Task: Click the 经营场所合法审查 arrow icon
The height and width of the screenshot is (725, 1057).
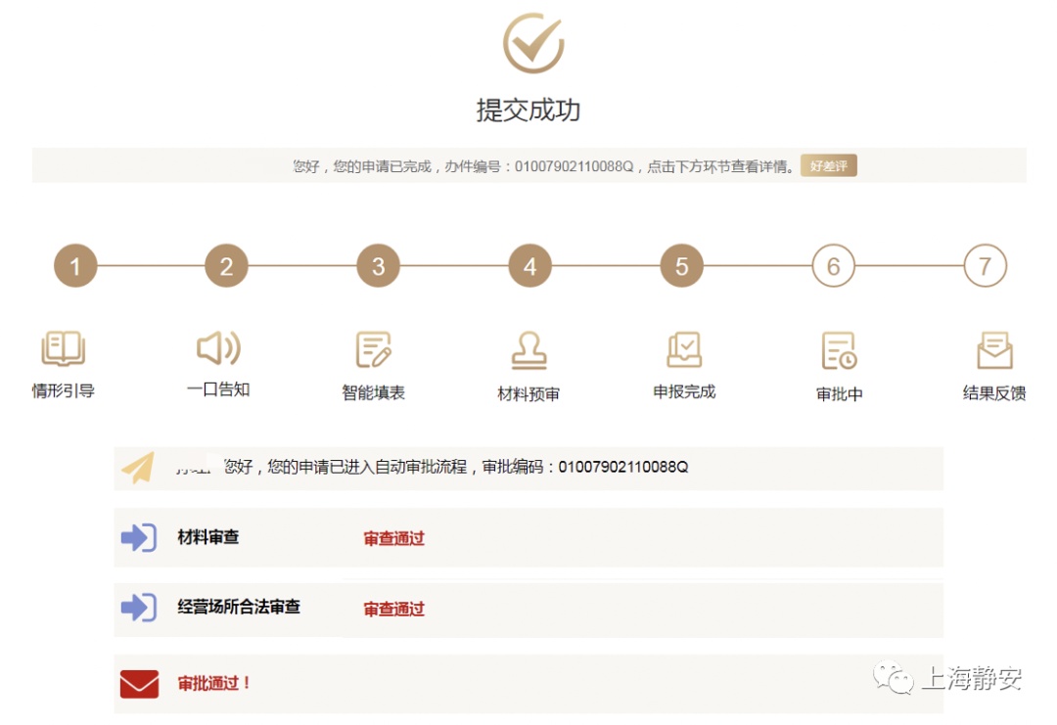Action: pos(139,608)
